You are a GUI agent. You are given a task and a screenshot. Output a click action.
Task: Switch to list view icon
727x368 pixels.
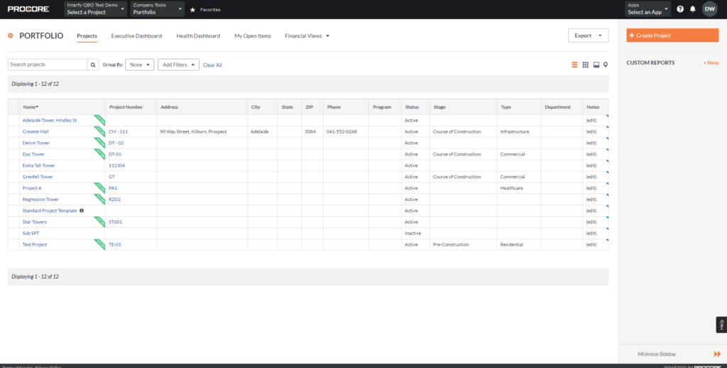point(575,65)
